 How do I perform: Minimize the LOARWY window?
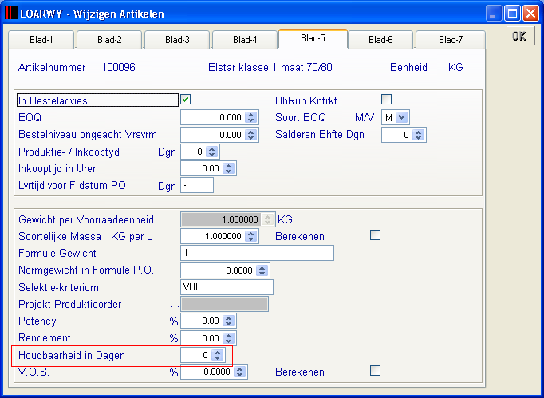493,14
